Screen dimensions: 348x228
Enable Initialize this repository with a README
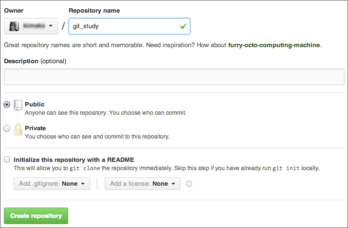(x=7, y=159)
